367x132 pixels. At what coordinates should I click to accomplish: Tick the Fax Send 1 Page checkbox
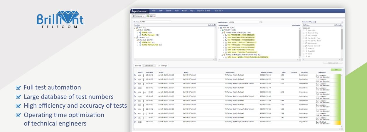click(x=304, y=38)
